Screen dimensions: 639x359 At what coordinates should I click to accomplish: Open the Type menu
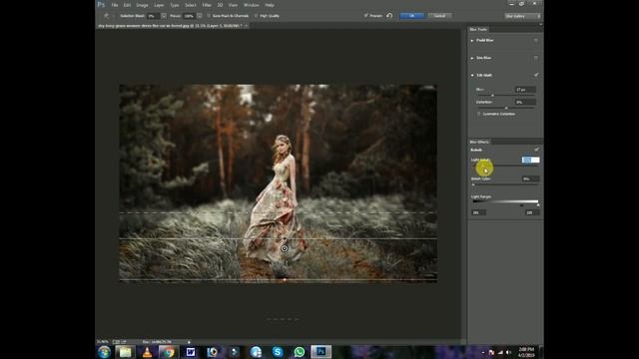pyautogui.click(x=175, y=5)
